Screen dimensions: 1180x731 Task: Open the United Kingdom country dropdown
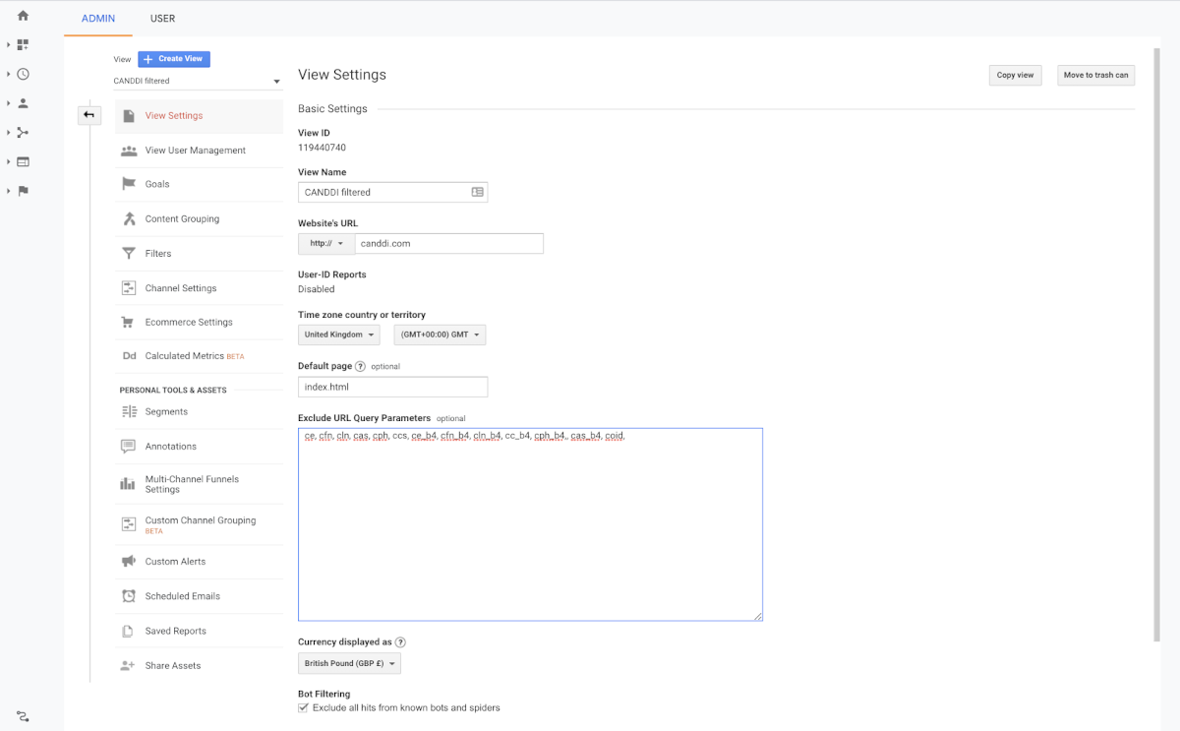tap(339, 335)
